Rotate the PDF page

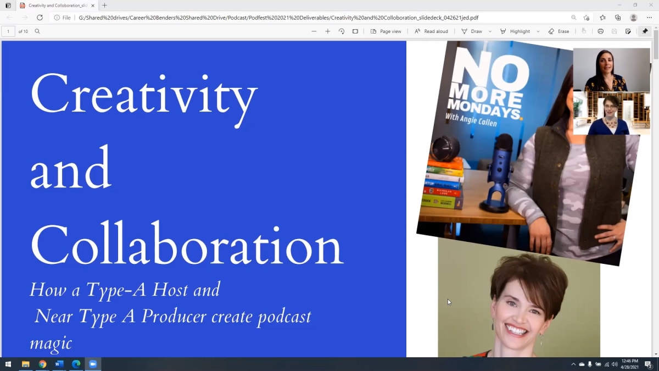coord(341,31)
